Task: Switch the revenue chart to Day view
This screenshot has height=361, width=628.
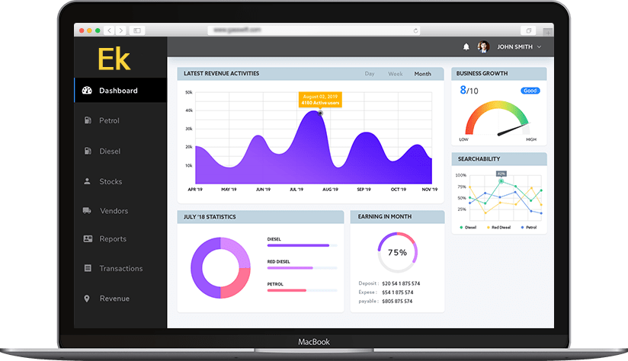Action: (x=370, y=74)
